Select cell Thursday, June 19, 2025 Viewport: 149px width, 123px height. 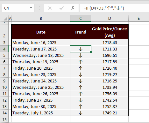point(41,62)
